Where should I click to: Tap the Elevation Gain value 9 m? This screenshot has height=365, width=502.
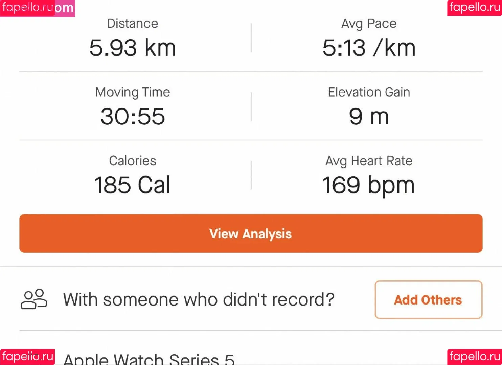coord(369,116)
